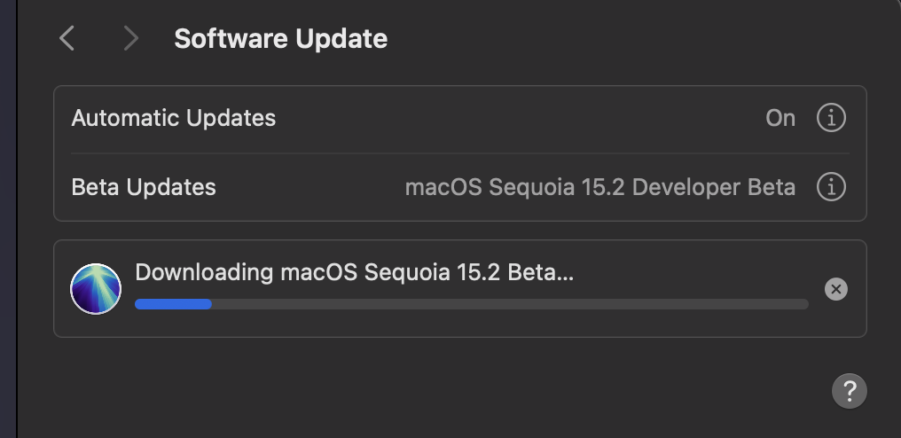
Task: Select the Beta Updates label
Action: [x=144, y=187]
